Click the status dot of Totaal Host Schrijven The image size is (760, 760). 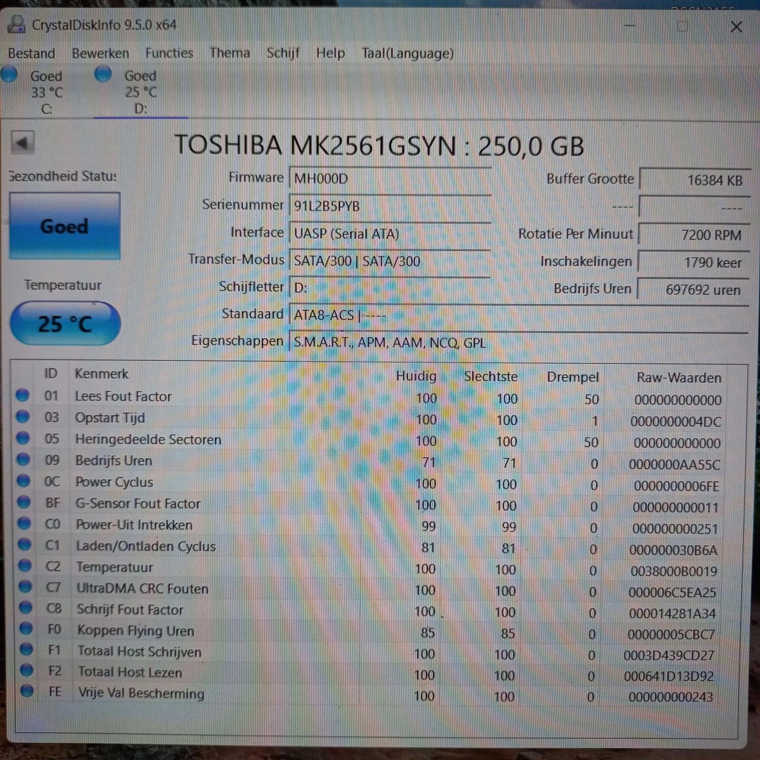26,649
